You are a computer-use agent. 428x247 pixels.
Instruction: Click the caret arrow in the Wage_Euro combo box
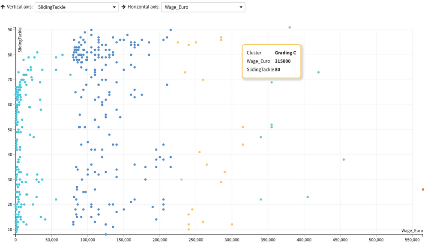point(241,7)
